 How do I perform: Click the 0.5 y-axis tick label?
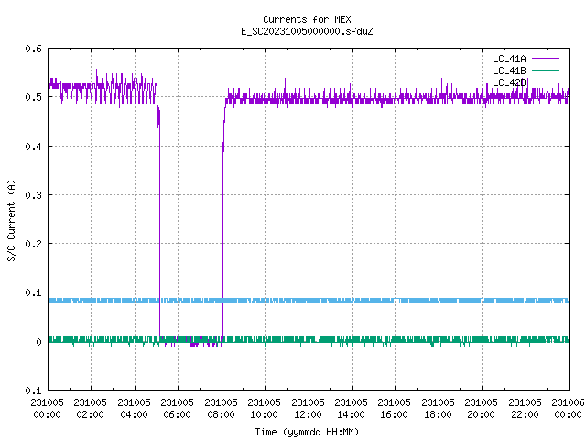(x=33, y=97)
